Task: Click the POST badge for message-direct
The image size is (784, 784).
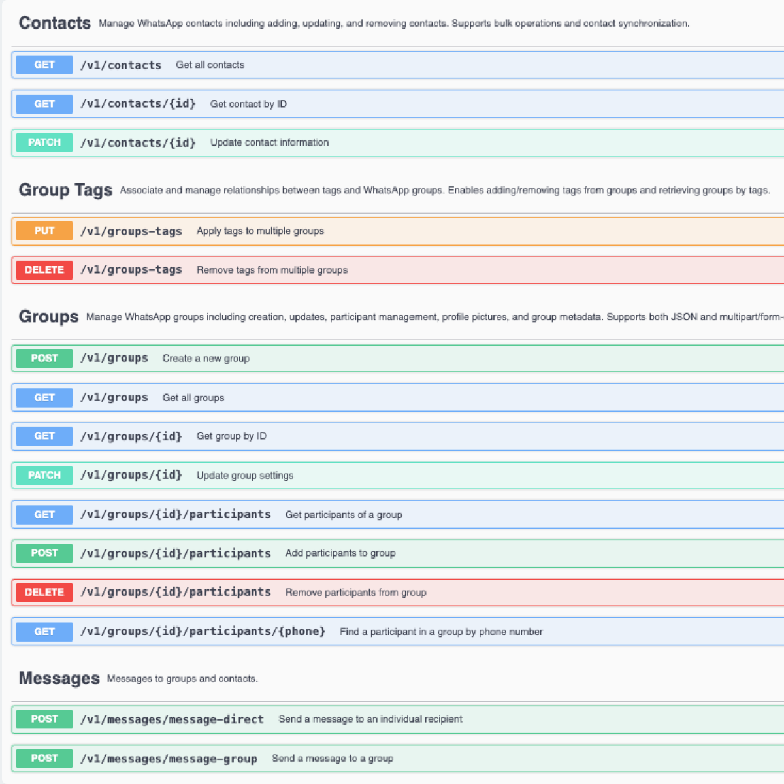Action: click(44, 719)
